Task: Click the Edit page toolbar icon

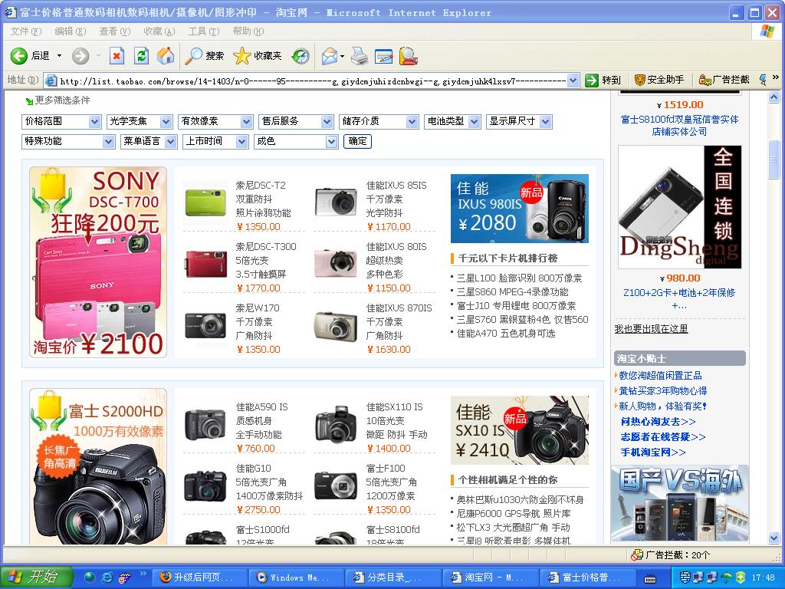Action: click(384, 55)
